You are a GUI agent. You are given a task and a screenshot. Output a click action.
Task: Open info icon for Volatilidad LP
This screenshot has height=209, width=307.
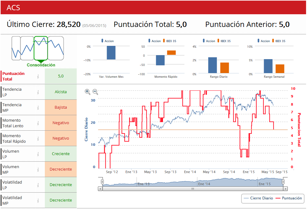tap(38, 185)
